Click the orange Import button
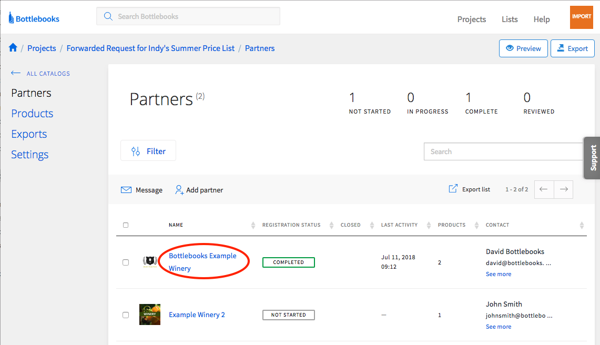This screenshot has width=600, height=345. click(x=581, y=17)
